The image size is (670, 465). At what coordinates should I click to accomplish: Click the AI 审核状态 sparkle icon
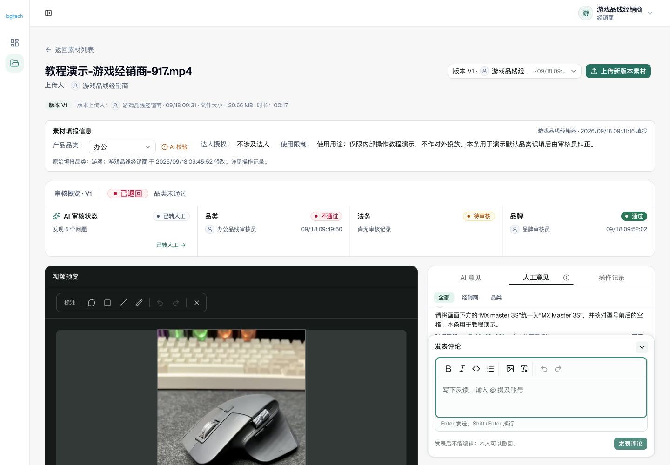pos(56,216)
